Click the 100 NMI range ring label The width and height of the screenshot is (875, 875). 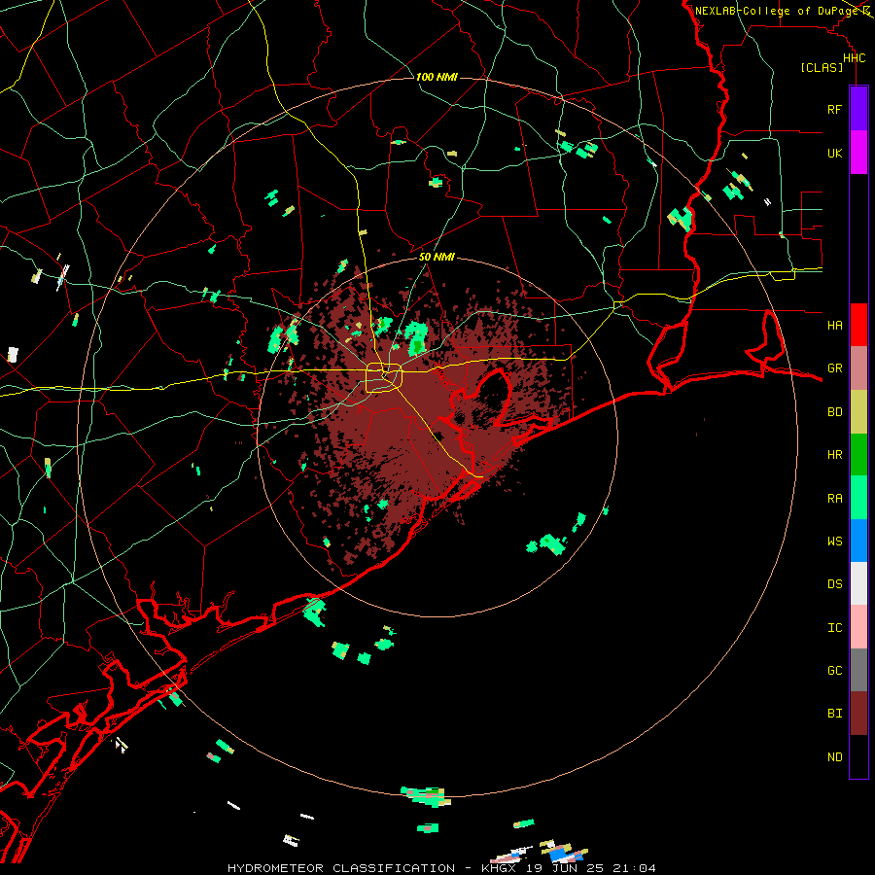437,77
